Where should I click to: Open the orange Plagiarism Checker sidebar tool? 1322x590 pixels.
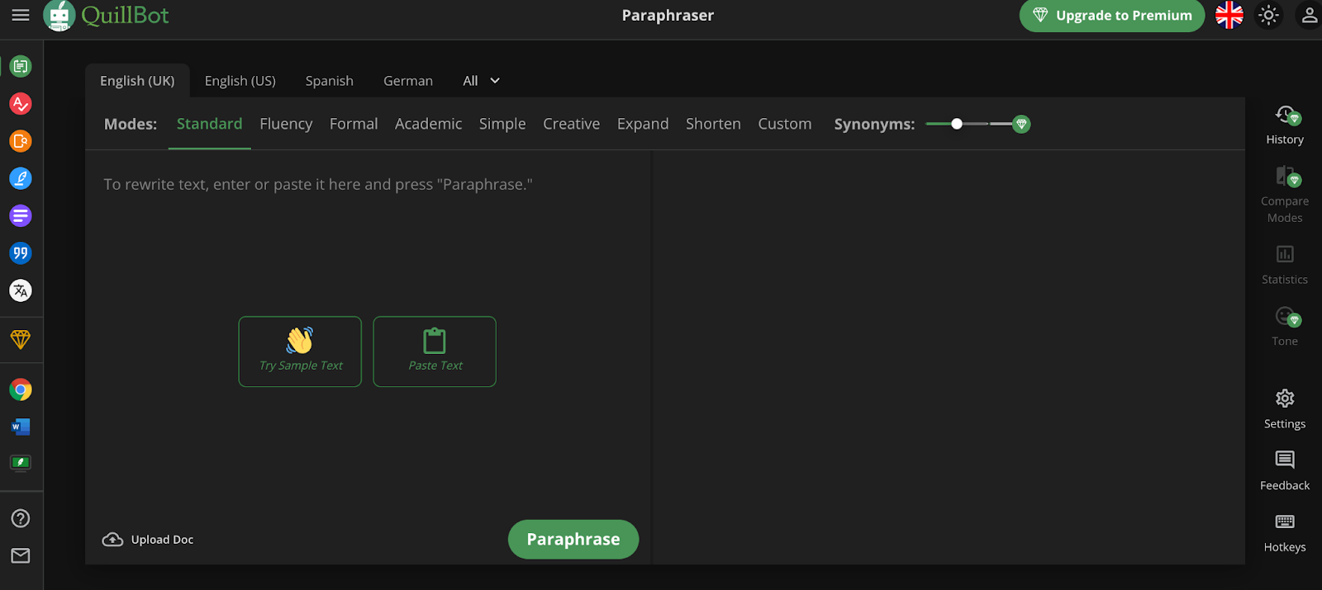click(21, 141)
